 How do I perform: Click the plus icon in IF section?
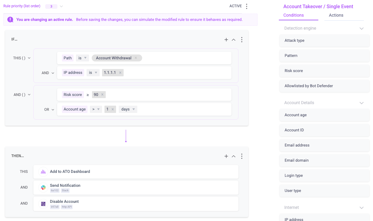click(226, 40)
